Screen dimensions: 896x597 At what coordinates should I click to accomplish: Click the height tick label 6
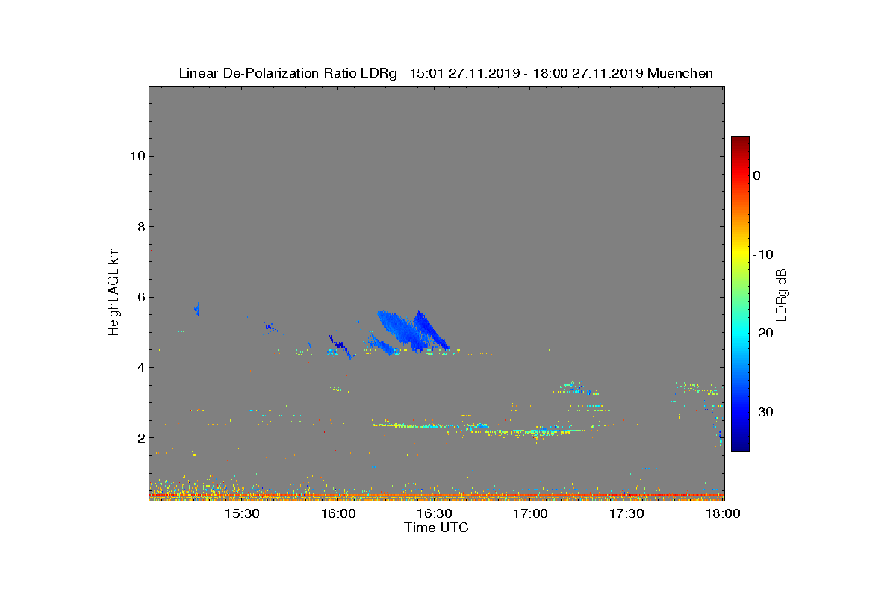(140, 297)
